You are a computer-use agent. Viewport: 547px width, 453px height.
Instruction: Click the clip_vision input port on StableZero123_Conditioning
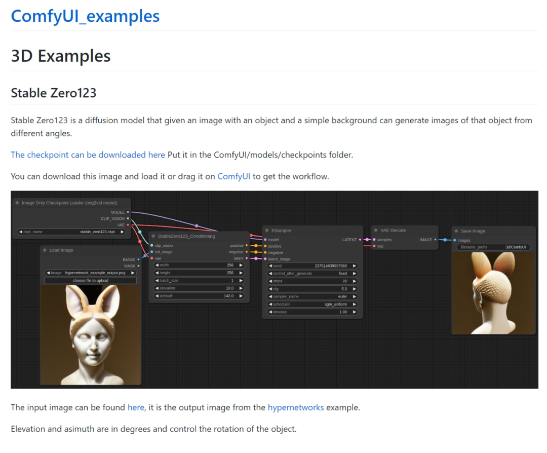click(x=152, y=246)
